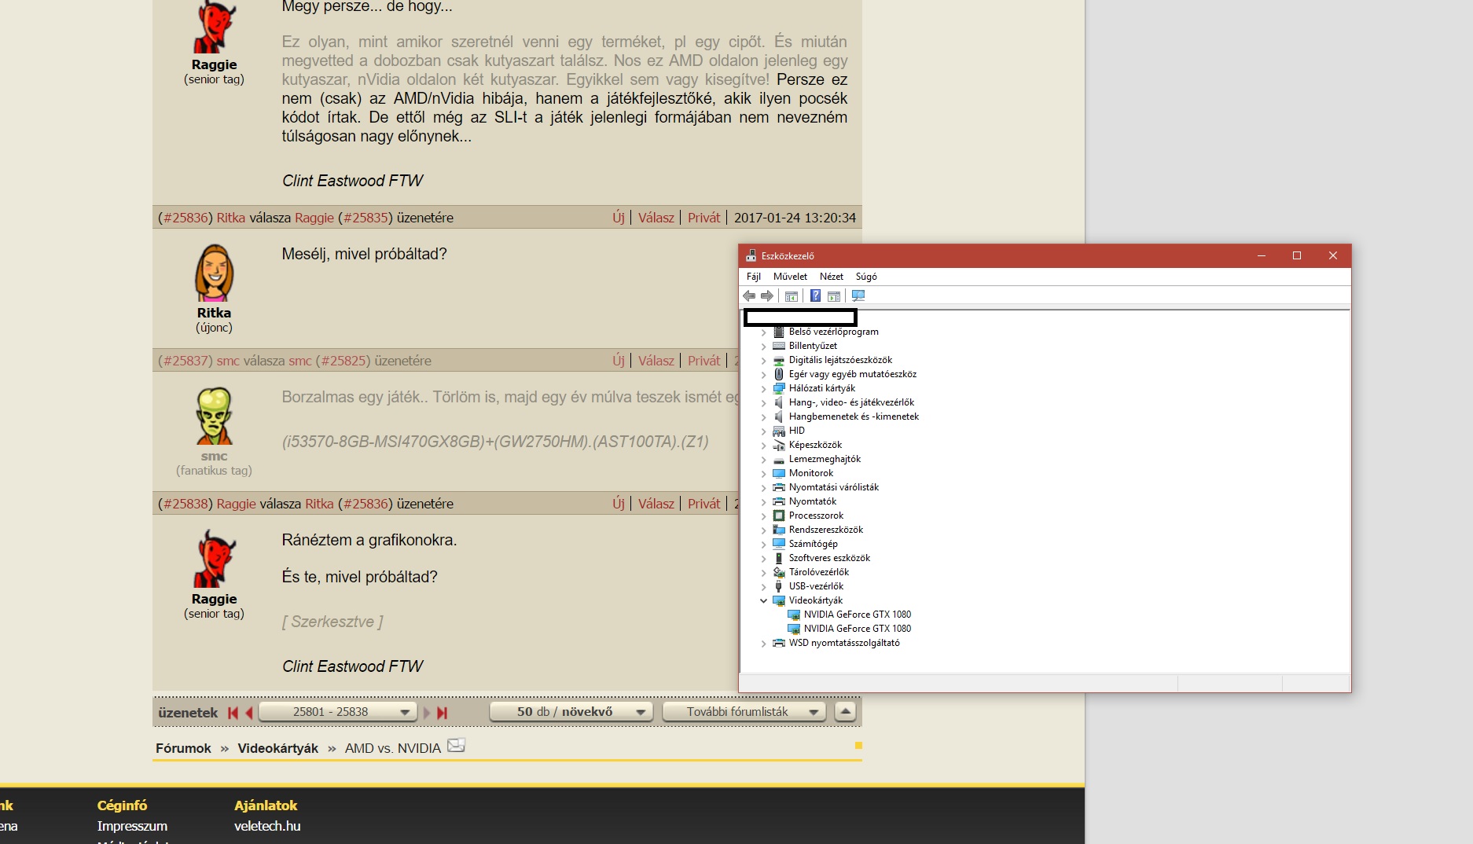Screen dimensions: 1473x844
Task: Click the USB-vezérlők plug icon
Action: click(779, 586)
